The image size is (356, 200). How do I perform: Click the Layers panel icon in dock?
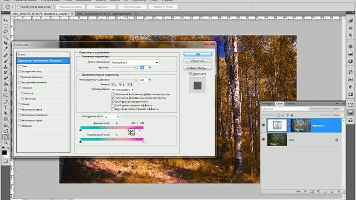pyautogui.click(x=350, y=112)
